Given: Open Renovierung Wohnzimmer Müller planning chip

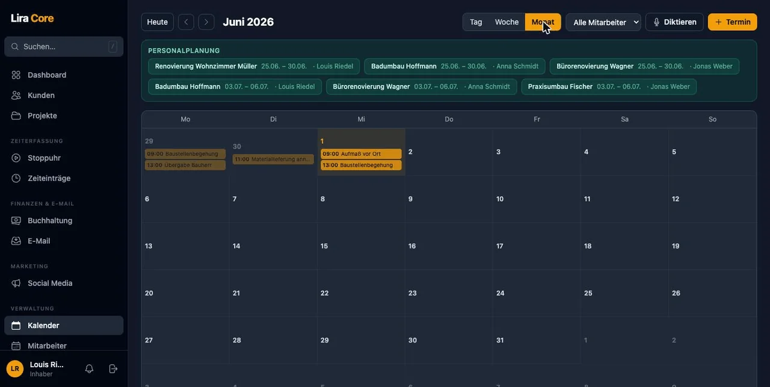Looking at the screenshot, I should (254, 66).
